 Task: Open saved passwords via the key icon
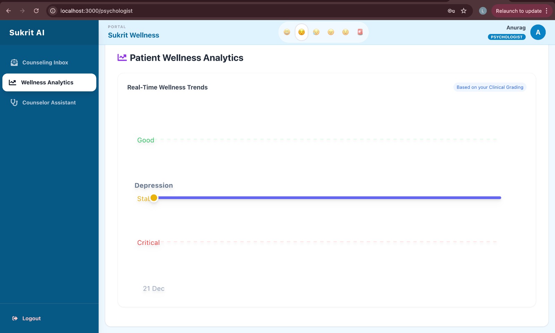(x=451, y=11)
